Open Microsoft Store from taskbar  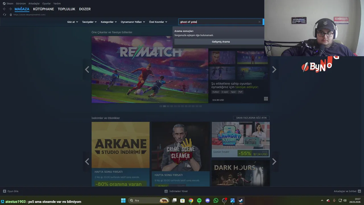click(183, 200)
